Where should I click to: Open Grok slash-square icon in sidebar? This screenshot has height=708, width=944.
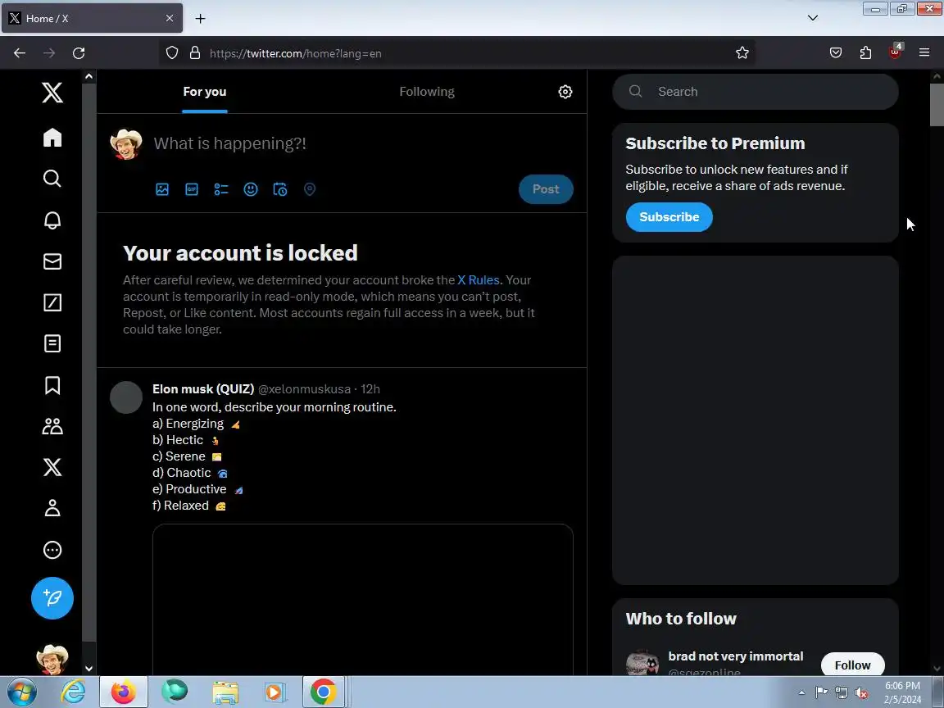click(52, 302)
